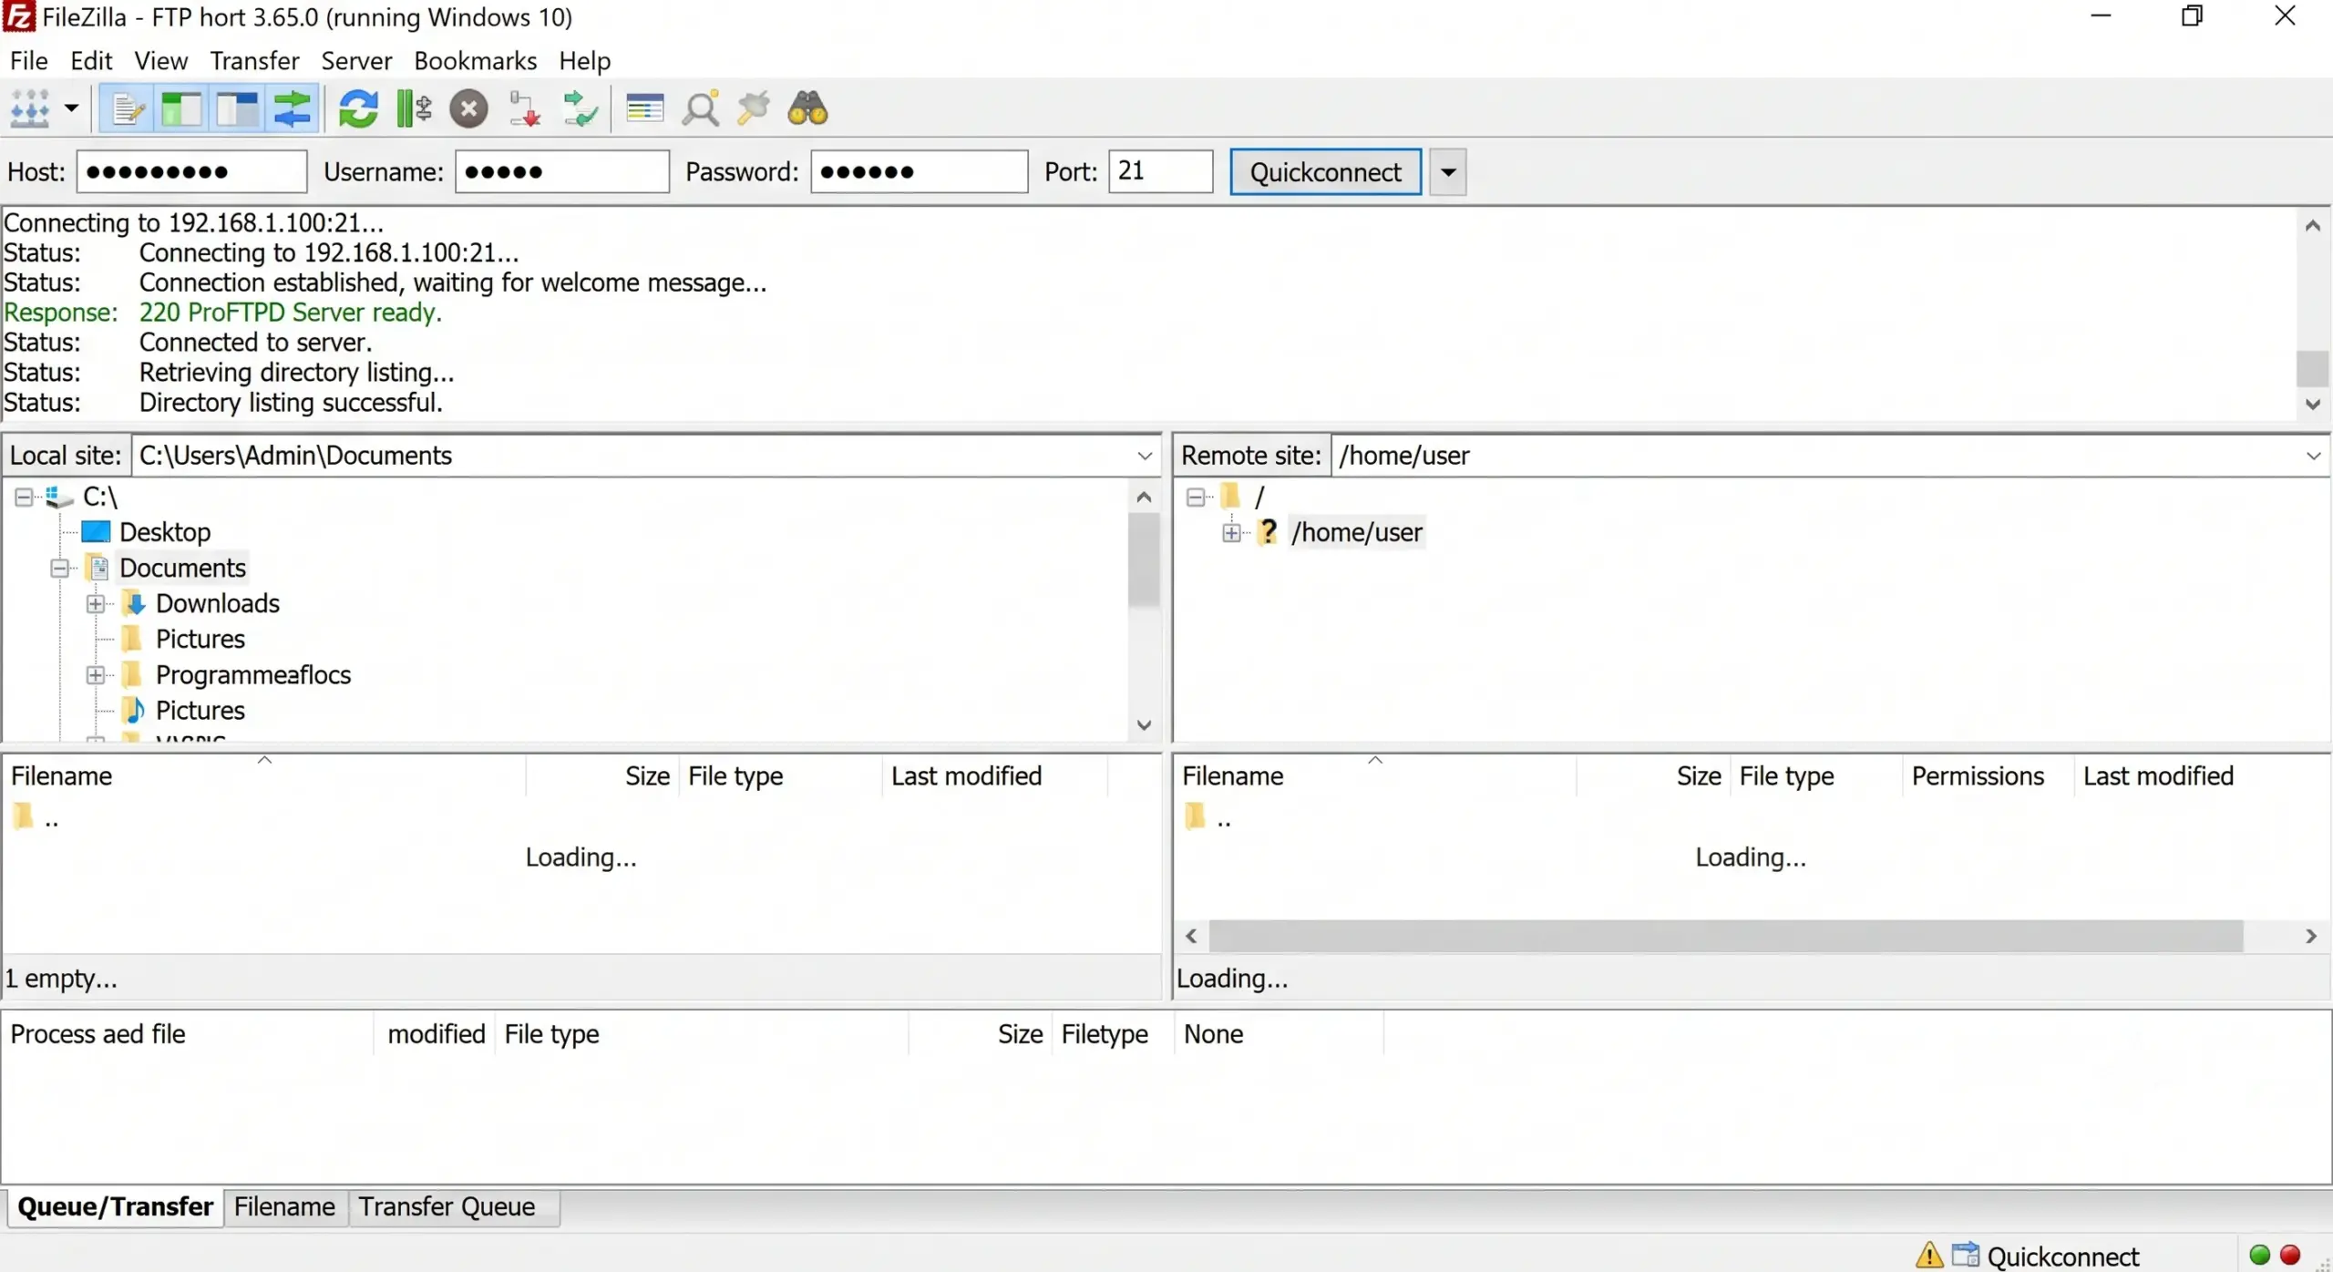
Task: Toggle processing of the transfer queue
Action: [x=414, y=109]
